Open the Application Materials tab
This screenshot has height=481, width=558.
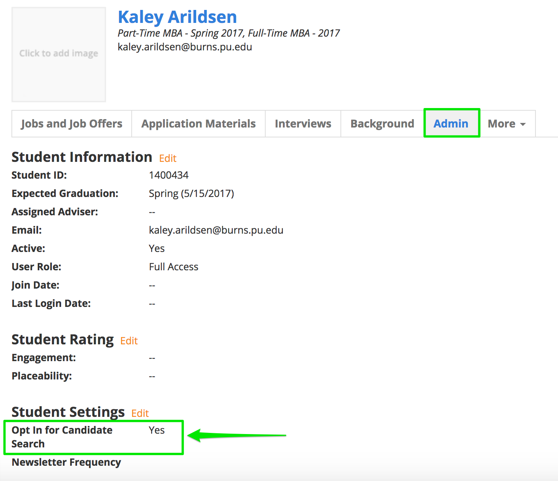click(198, 124)
